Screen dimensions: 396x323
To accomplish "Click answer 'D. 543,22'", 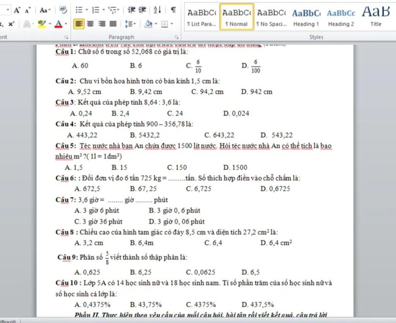I will point(277,135).
